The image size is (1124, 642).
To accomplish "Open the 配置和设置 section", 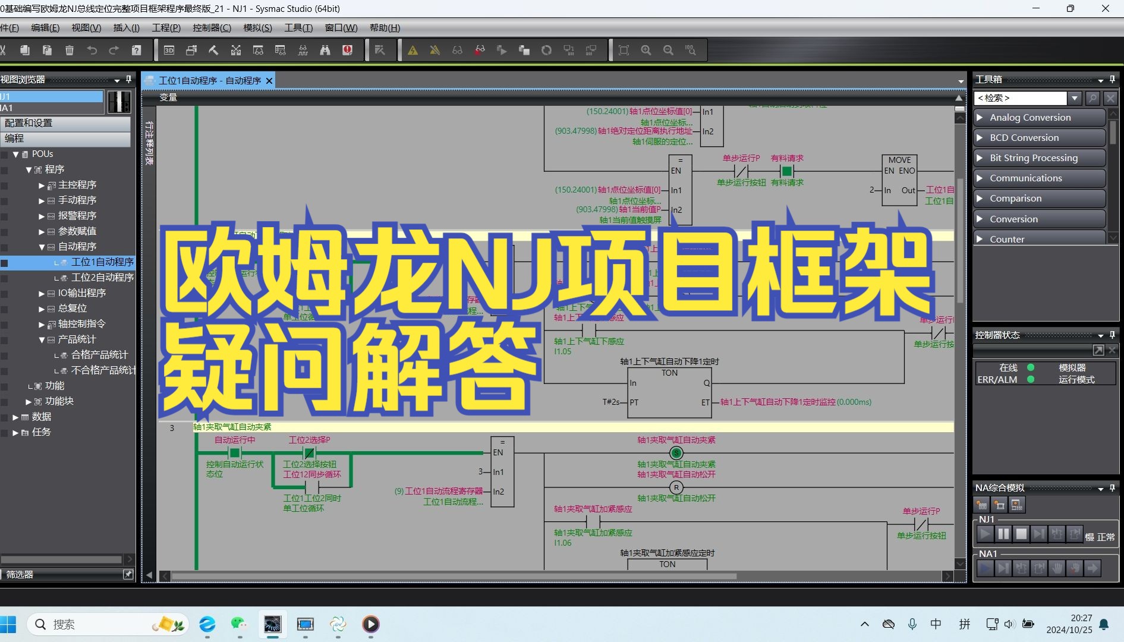I will pyautogui.click(x=65, y=123).
